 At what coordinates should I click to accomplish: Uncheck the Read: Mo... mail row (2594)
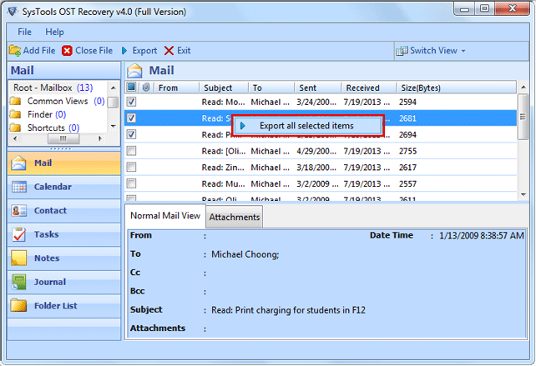click(131, 102)
